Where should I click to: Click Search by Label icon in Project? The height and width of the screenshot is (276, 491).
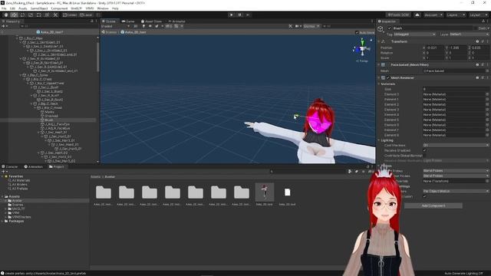pyautogui.click(x=356, y=172)
